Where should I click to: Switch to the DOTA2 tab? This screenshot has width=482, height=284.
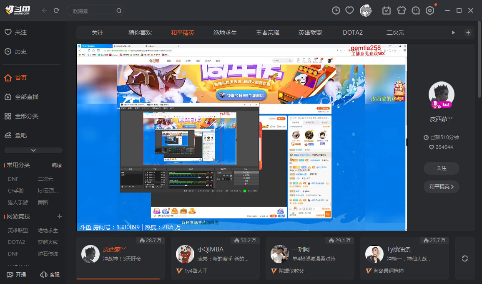click(352, 32)
